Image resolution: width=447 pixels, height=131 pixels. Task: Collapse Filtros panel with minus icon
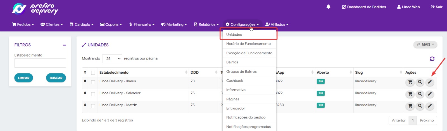coord(64,45)
